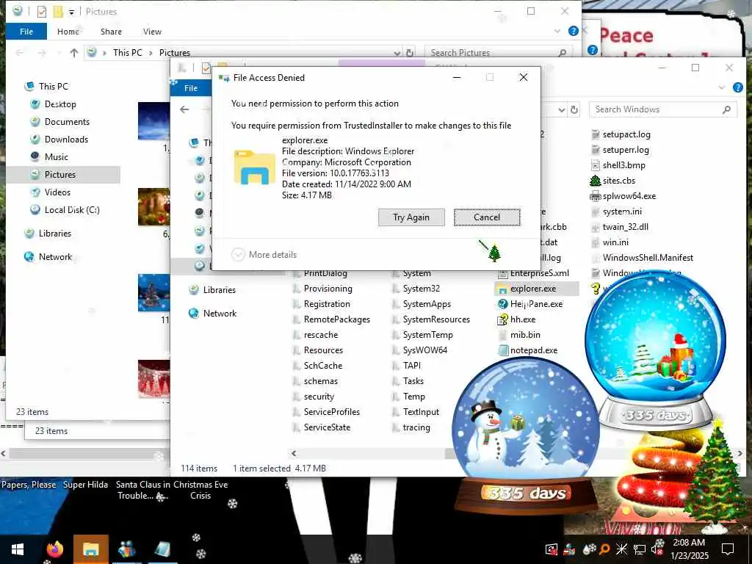Select the HelpPane.exe file

(x=530, y=304)
